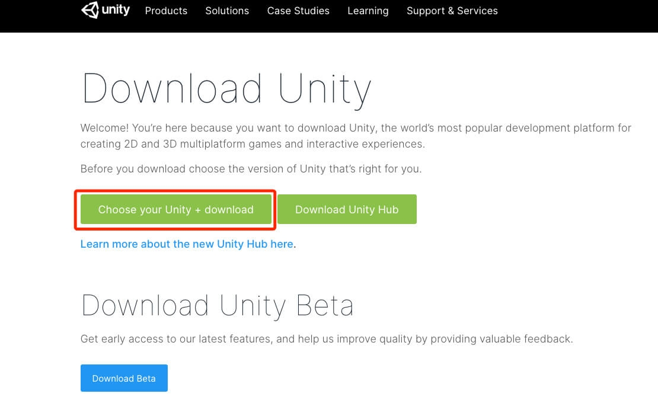Click the Download Unity Beta heading
This screenshot has height=416, width=658.
click(x=218, y=306)
